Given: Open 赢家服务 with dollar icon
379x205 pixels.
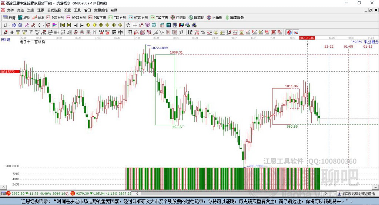Looking at the screenshot, I should 234,18.
